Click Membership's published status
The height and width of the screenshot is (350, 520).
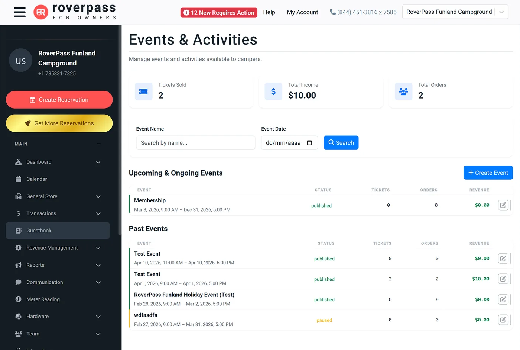tap(321, 206)
